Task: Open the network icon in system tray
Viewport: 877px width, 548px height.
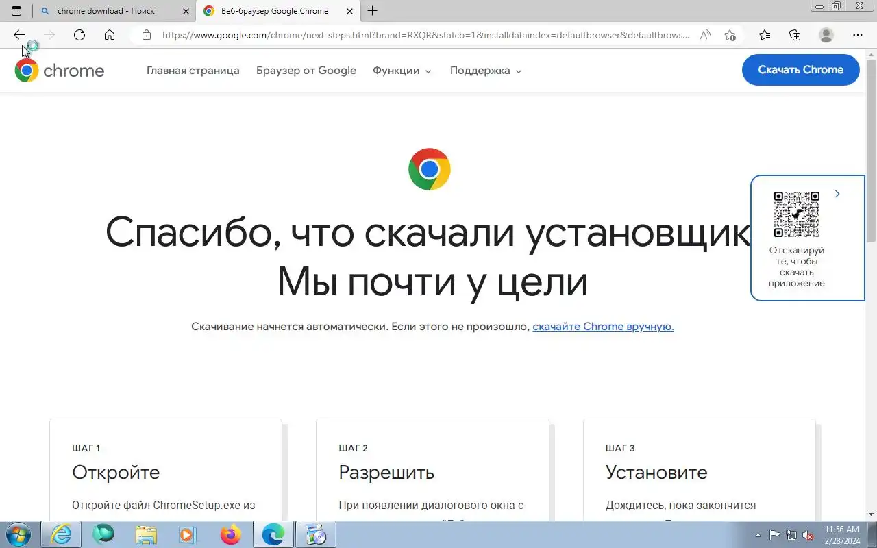Action: click(791, 535)
